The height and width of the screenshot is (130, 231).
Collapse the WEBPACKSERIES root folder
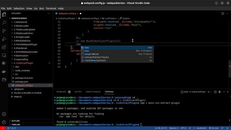19,18
